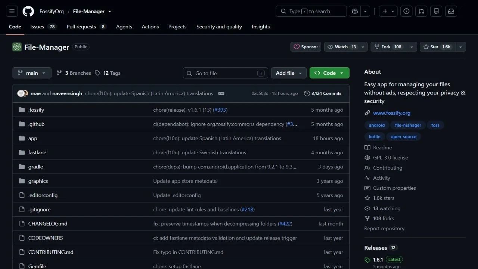
Task: Click the .editorconfig file icon
Action: (x=22, y=195)
